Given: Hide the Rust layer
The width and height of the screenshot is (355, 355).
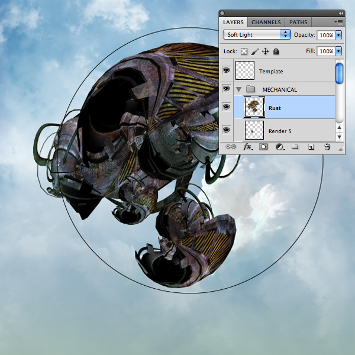Looking at the screenshot, I should pyautogui.click(x=226, y=106).
